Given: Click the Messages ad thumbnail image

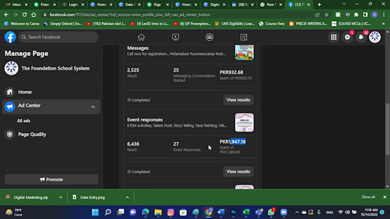Looking at the screenshot, I should point(244,52).
